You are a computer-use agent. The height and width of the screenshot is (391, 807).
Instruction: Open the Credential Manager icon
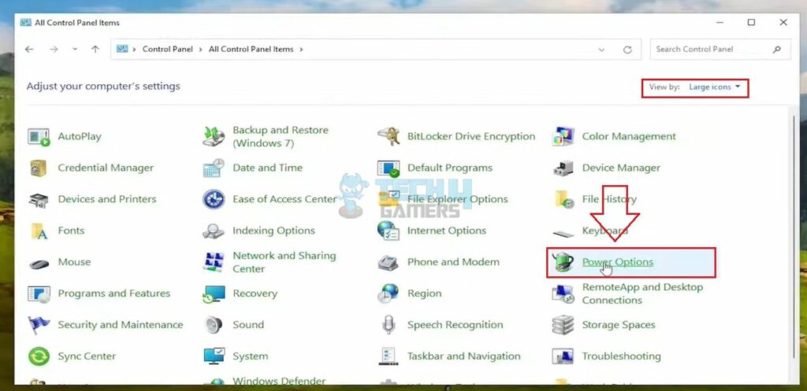(x=39, y=168)
